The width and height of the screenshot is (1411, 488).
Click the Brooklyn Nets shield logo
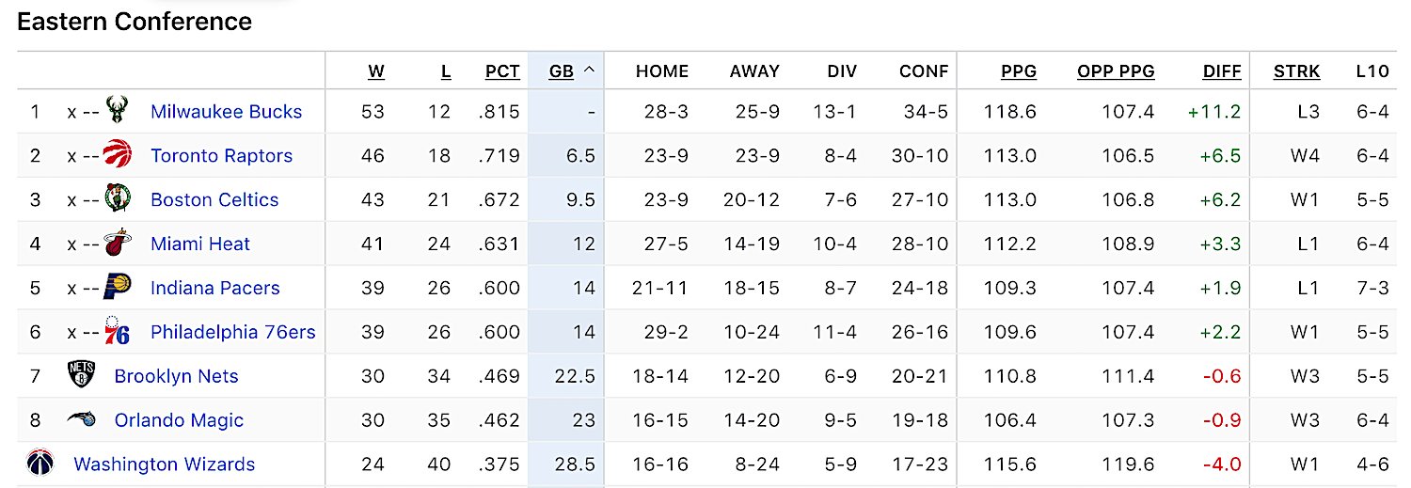[82, 375]
